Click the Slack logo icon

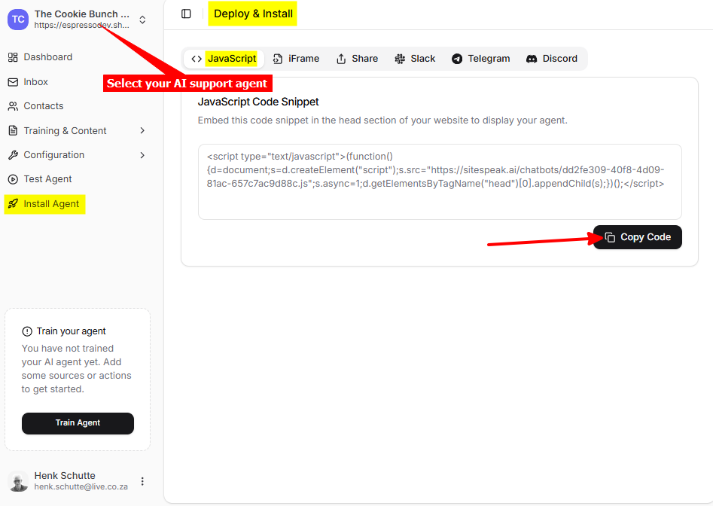400,59
